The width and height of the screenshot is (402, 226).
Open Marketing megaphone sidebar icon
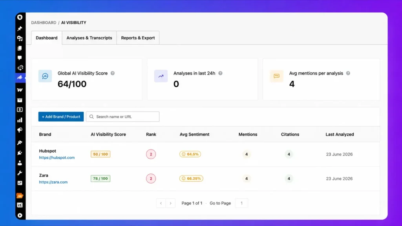tap(20, 130)
